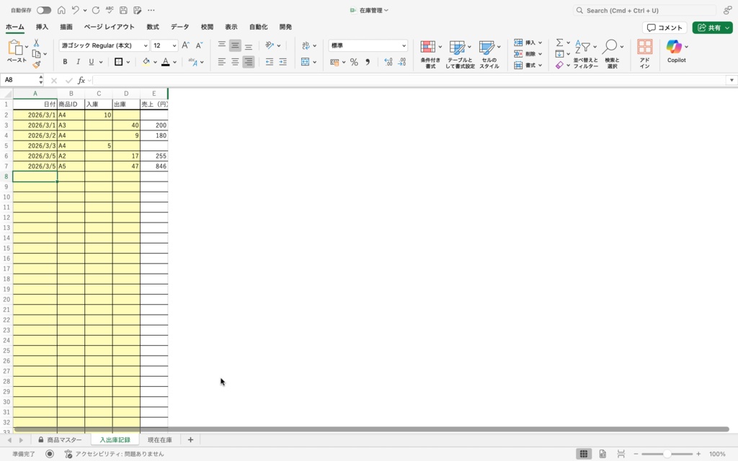The height and width of the screenshot is (461, 738).
Task: Open cell styles セルのスタイル
Action: pyautogui.click(x=489, y=54)
